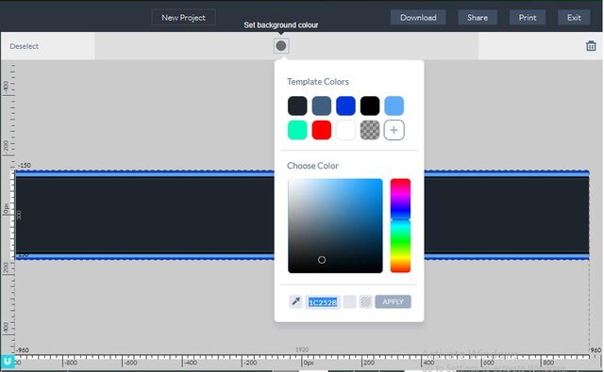Select the light blue template swatch
This screenshot has width=604, height=372.
pyautogui.click(x=394, y=105)
